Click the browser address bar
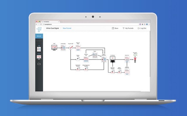 (91, 24)
